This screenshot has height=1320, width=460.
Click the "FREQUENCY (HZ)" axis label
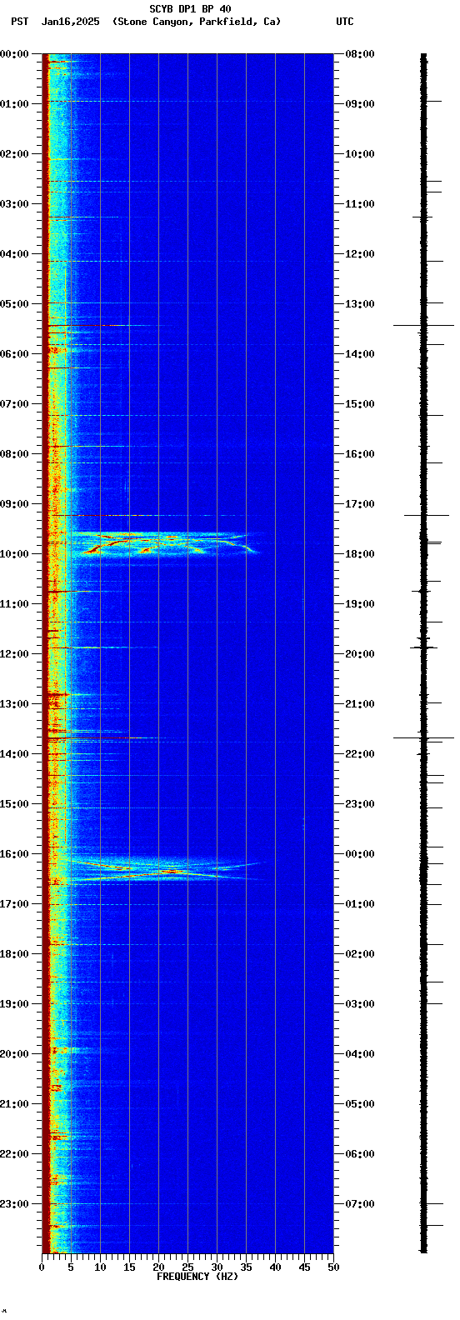[197, 1277]
